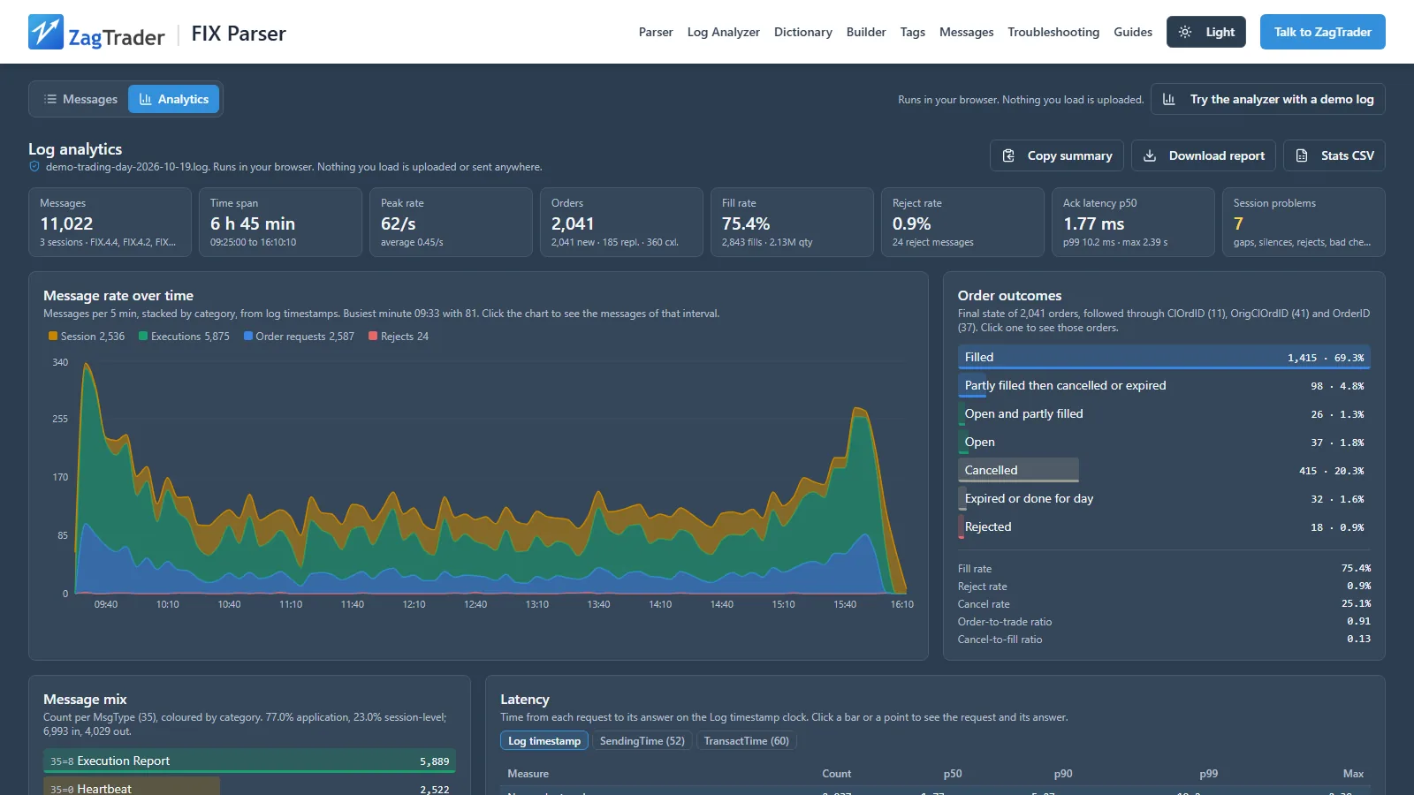
Task: Click the blue Order requests legend swatch
Action: [248, 337]
